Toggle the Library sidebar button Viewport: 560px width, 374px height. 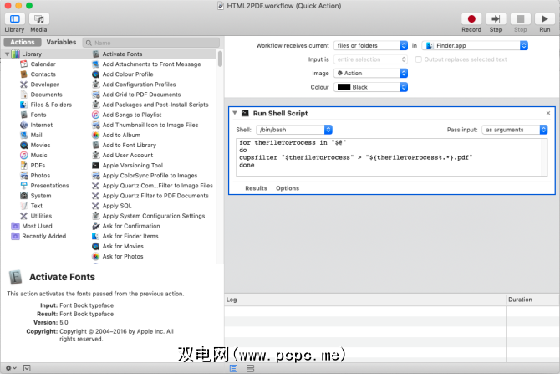(15, 19)
